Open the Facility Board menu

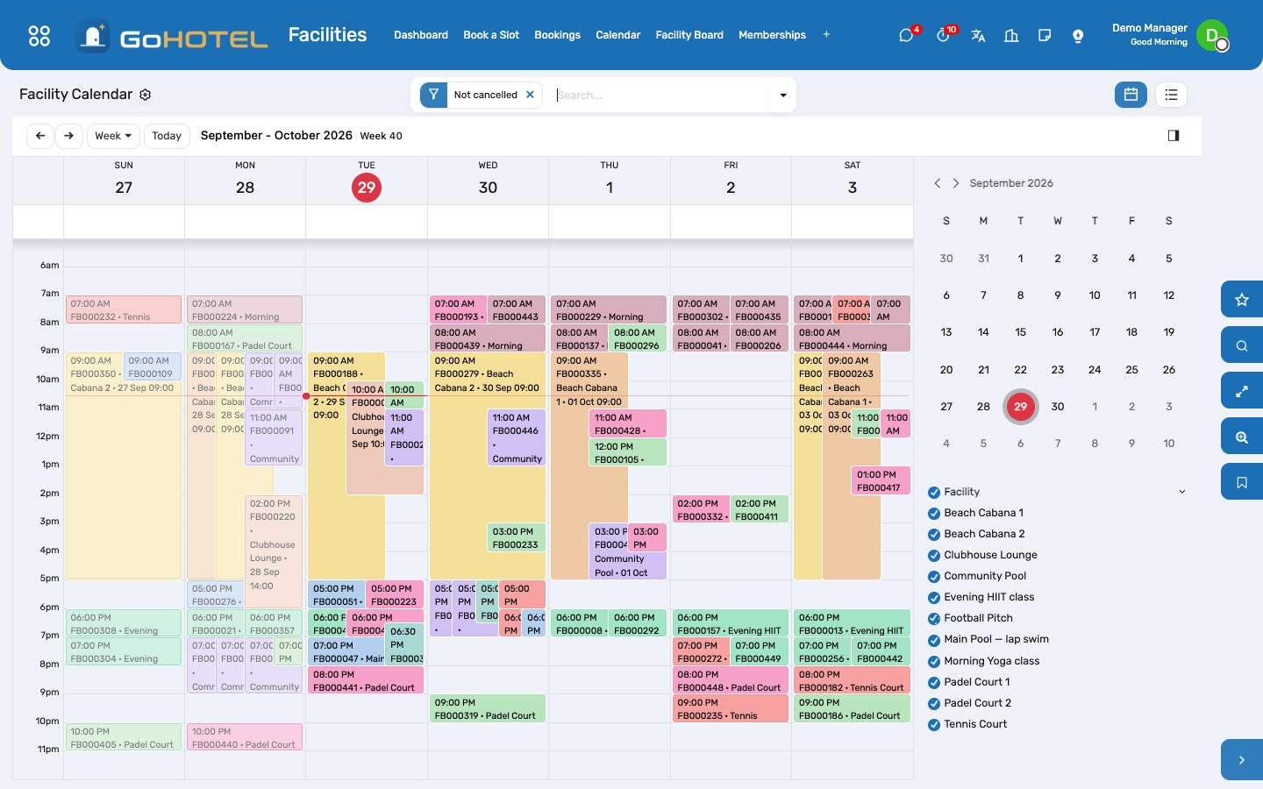click(x=689, y=35)
